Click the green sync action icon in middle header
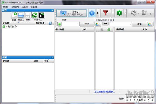The image size is (156, 104). 109,29
